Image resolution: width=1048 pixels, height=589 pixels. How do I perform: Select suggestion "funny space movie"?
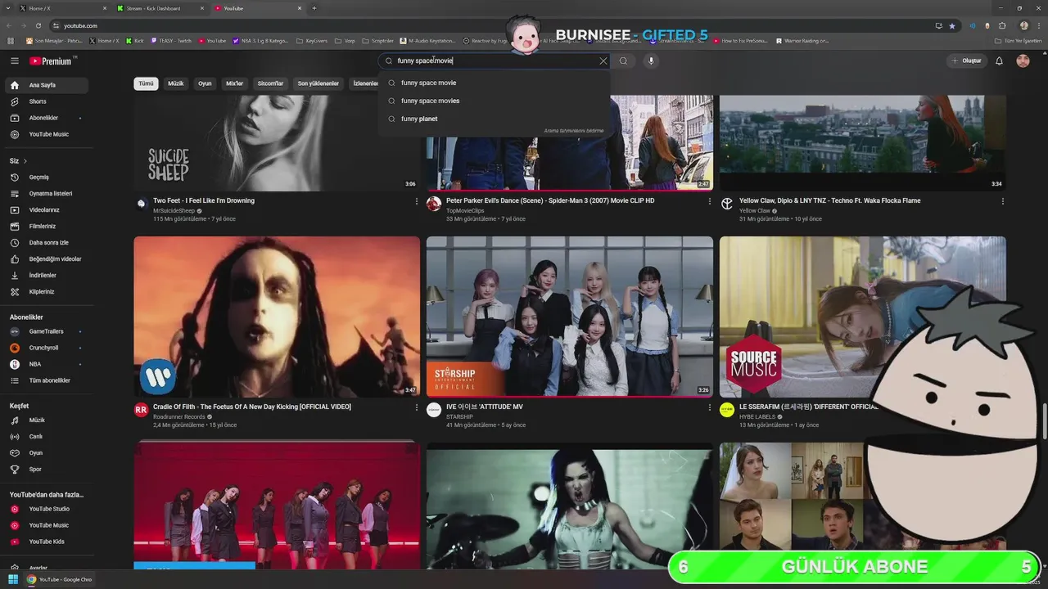pos(495,83)
